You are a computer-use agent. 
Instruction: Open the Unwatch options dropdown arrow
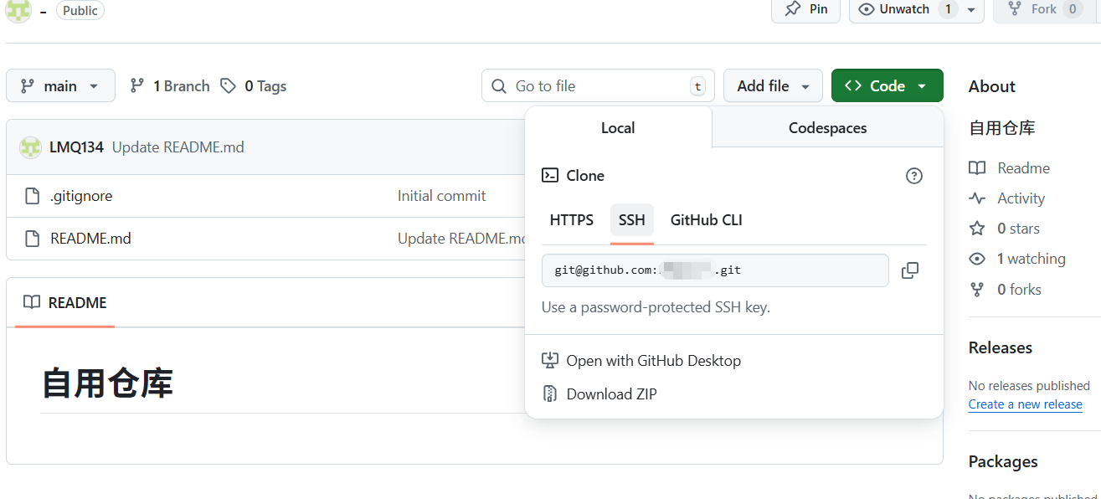971,9
